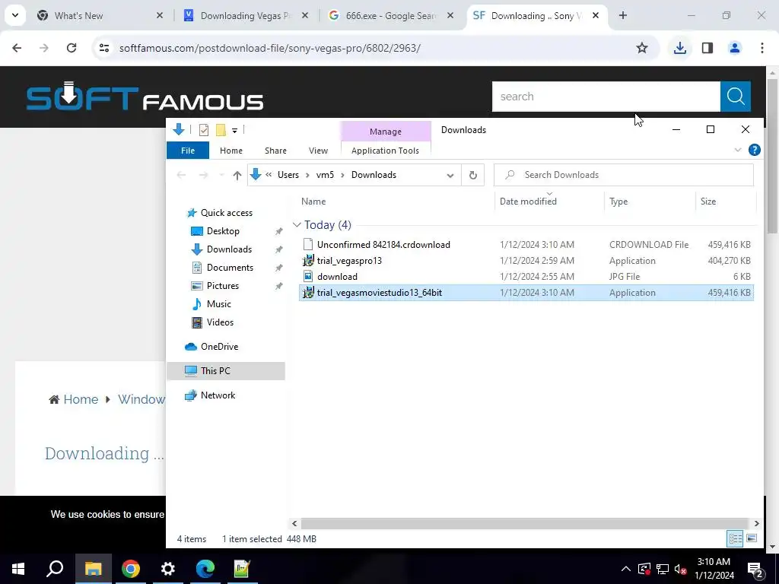Bookmark this page with the star icon
Image resolution: width=779 pixels, height=584 pixels.
[x=642, y=48]
